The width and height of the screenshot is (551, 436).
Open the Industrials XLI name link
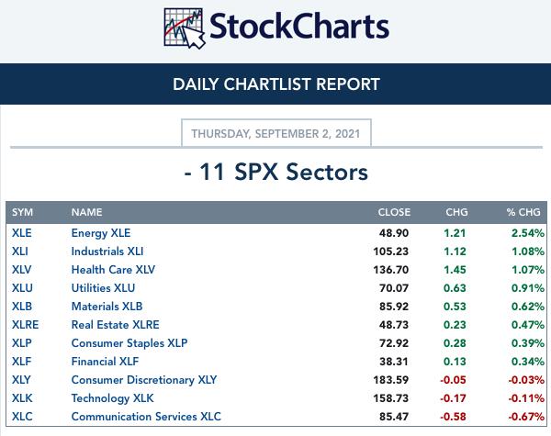pos(107,252)
